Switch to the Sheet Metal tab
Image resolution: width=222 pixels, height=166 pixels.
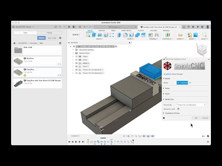tap(127, 30)
